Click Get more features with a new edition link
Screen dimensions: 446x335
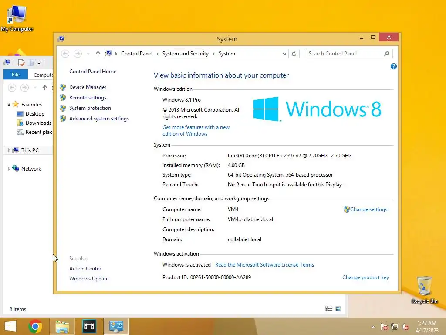(x=196, y=130)
